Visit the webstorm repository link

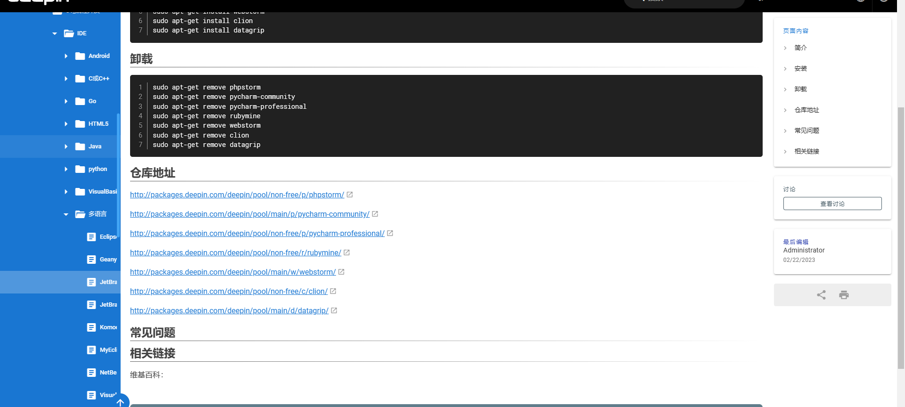click(233, 272)
